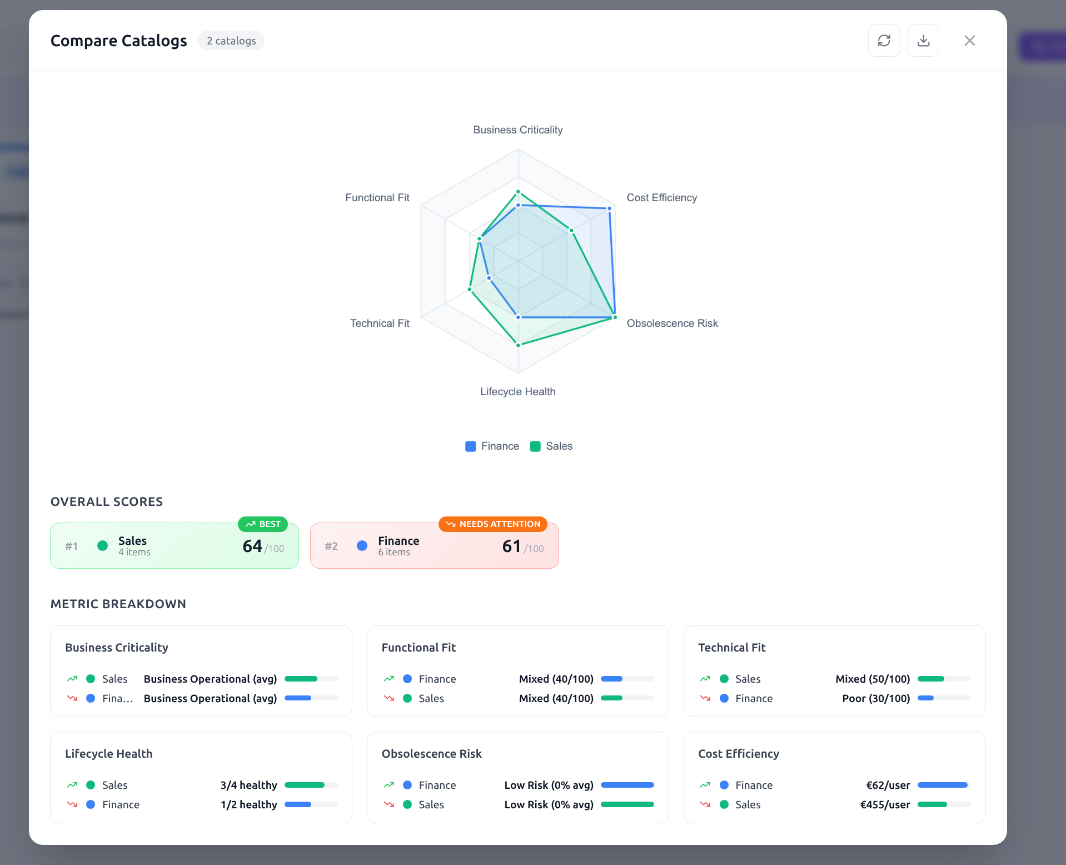Click the refresh comparison icon
The width and height of the screenshot is (1066, 865).
(x=884, y=41)
